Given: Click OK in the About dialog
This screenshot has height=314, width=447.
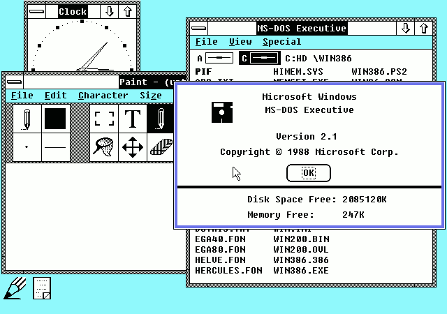Looking at the screenshot, I should point(308,172).
